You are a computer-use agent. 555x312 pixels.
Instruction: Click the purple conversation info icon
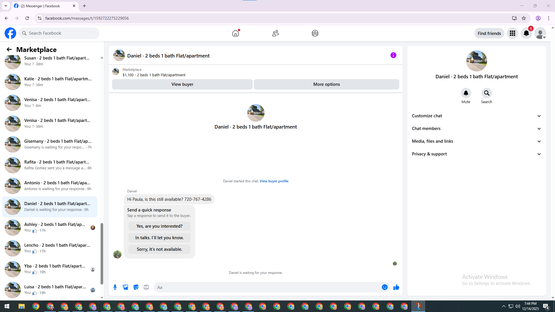pyautogui.click(x=393, y=55)
